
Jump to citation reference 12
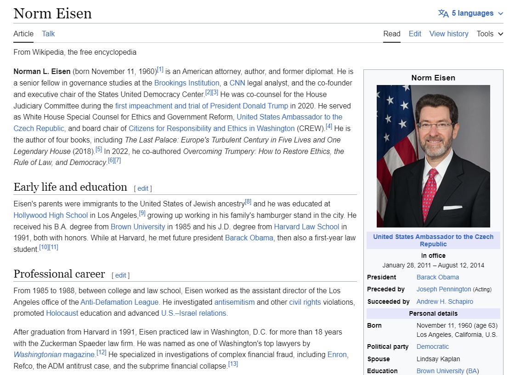click(x=101, y=352)
